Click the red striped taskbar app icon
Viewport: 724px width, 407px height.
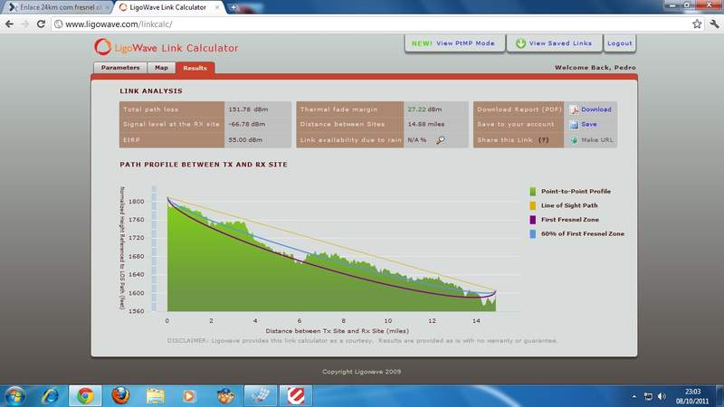click(x=296, y=396)
